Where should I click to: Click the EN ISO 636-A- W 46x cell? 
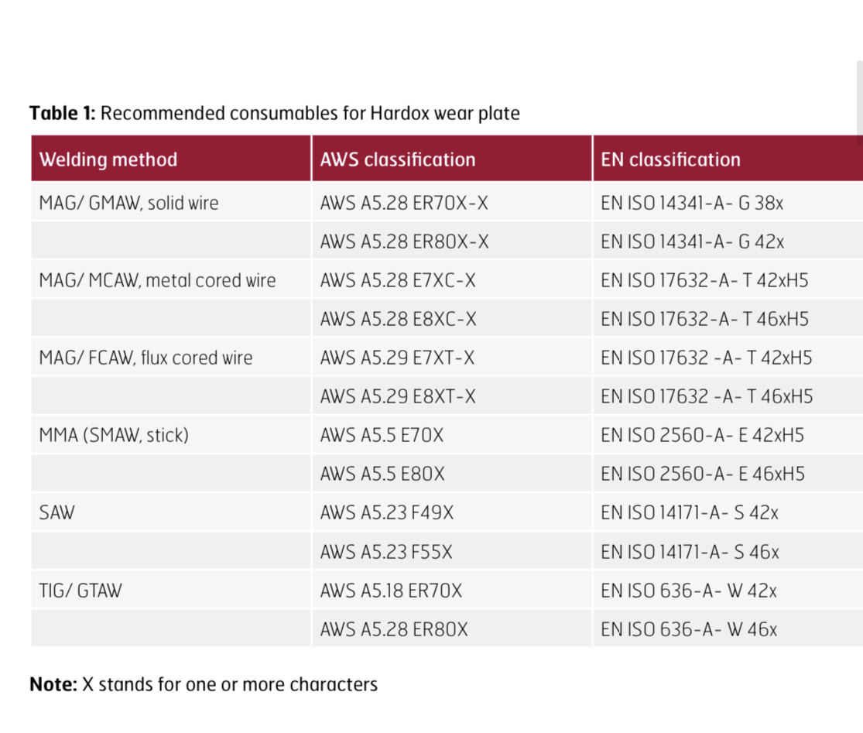point(689,629)
